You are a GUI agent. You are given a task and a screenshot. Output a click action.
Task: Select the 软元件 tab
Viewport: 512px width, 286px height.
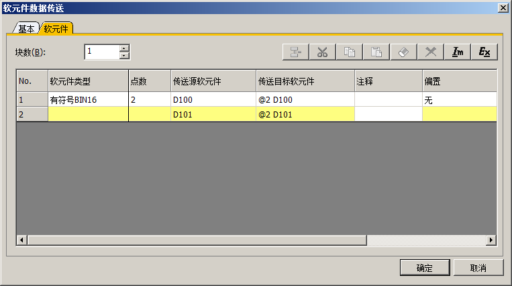(x=56, y=28)
